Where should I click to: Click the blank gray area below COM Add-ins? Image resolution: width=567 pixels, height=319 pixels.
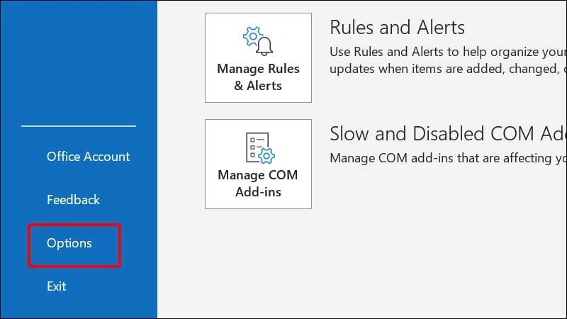(361, 264)
